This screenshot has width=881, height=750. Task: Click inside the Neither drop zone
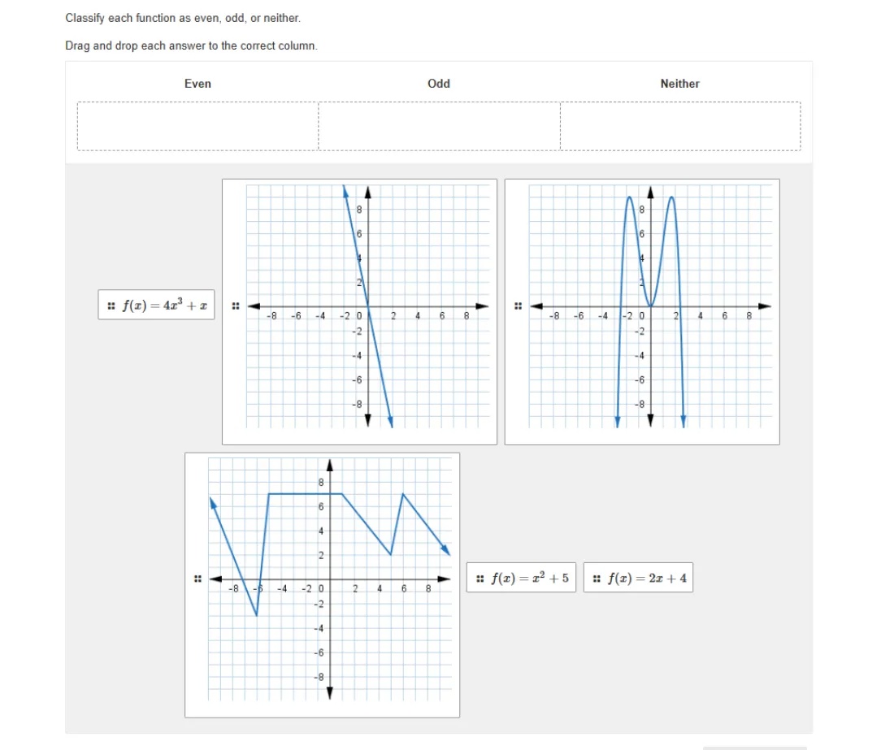point(679,126)
